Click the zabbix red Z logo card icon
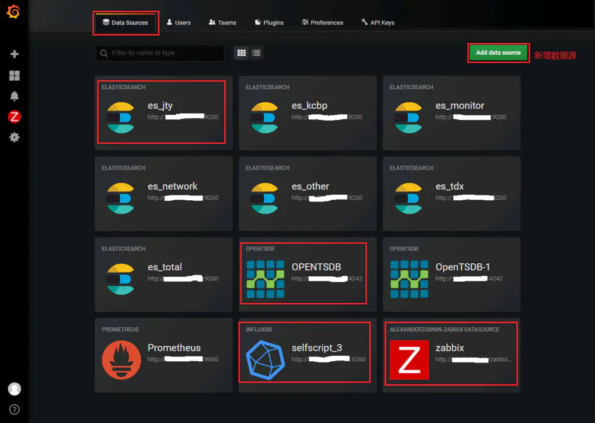Viewport: 595px width, 423px height. click(409, 359)
